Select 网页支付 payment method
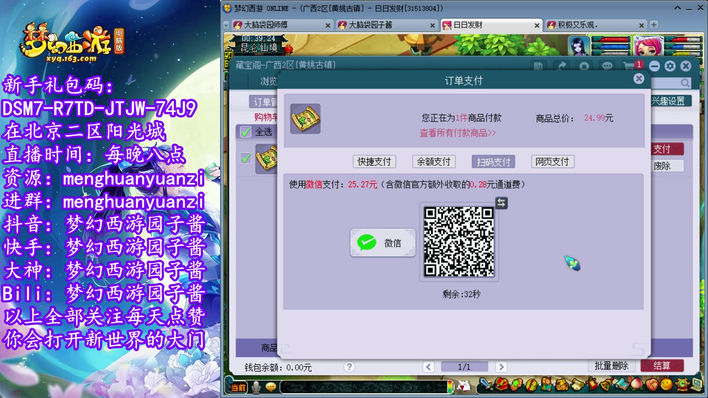The width and height of the screenshot is (708, 398). coord(552,161)
